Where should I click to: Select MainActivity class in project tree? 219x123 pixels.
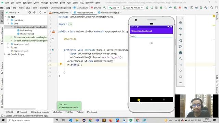(26, 30)
